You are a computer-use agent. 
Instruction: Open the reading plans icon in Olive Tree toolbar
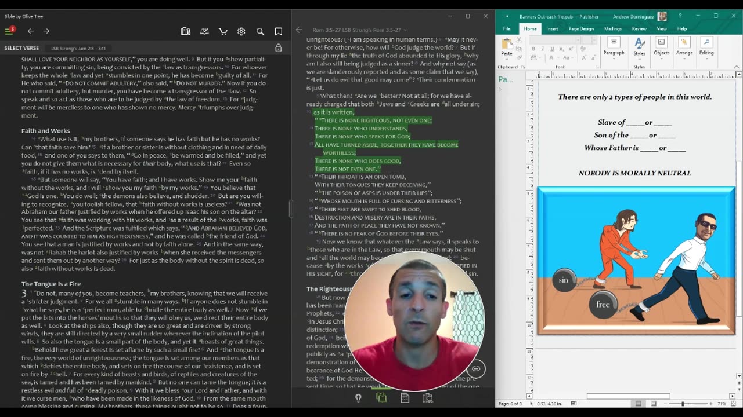pyautogui.click(x=204, y=31)
